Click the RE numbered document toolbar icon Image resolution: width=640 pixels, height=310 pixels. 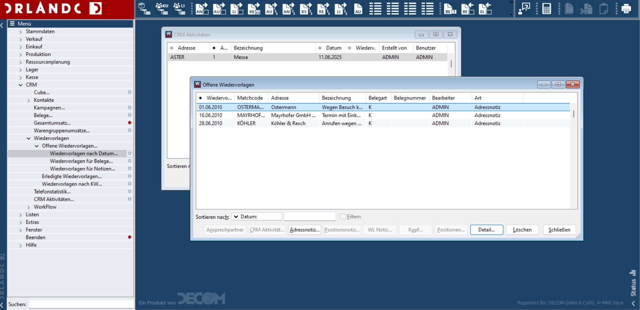(323, 8)
